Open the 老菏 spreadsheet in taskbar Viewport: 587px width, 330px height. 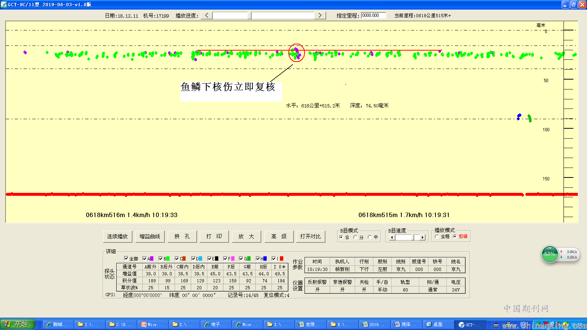[x=310, y=324]
